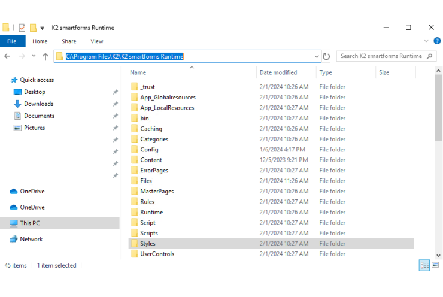Viewport: 443px width, 297px height.
Task: Select the App_LocalResources folder
Action: click(x=167, y=108)
